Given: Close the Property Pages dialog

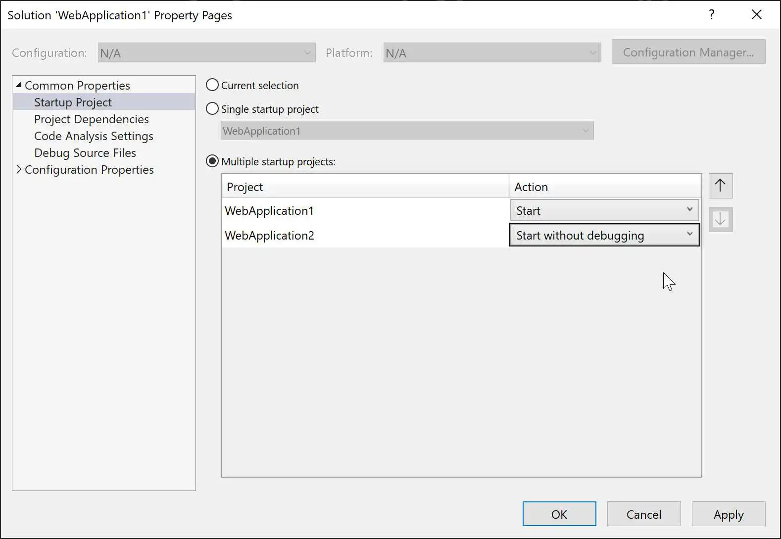Looking at the screenshot, I should click(756, 14).
